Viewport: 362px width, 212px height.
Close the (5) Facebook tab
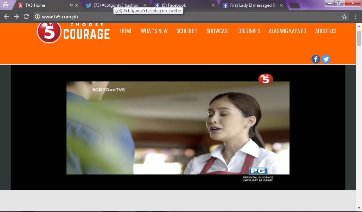coord(213,5)
